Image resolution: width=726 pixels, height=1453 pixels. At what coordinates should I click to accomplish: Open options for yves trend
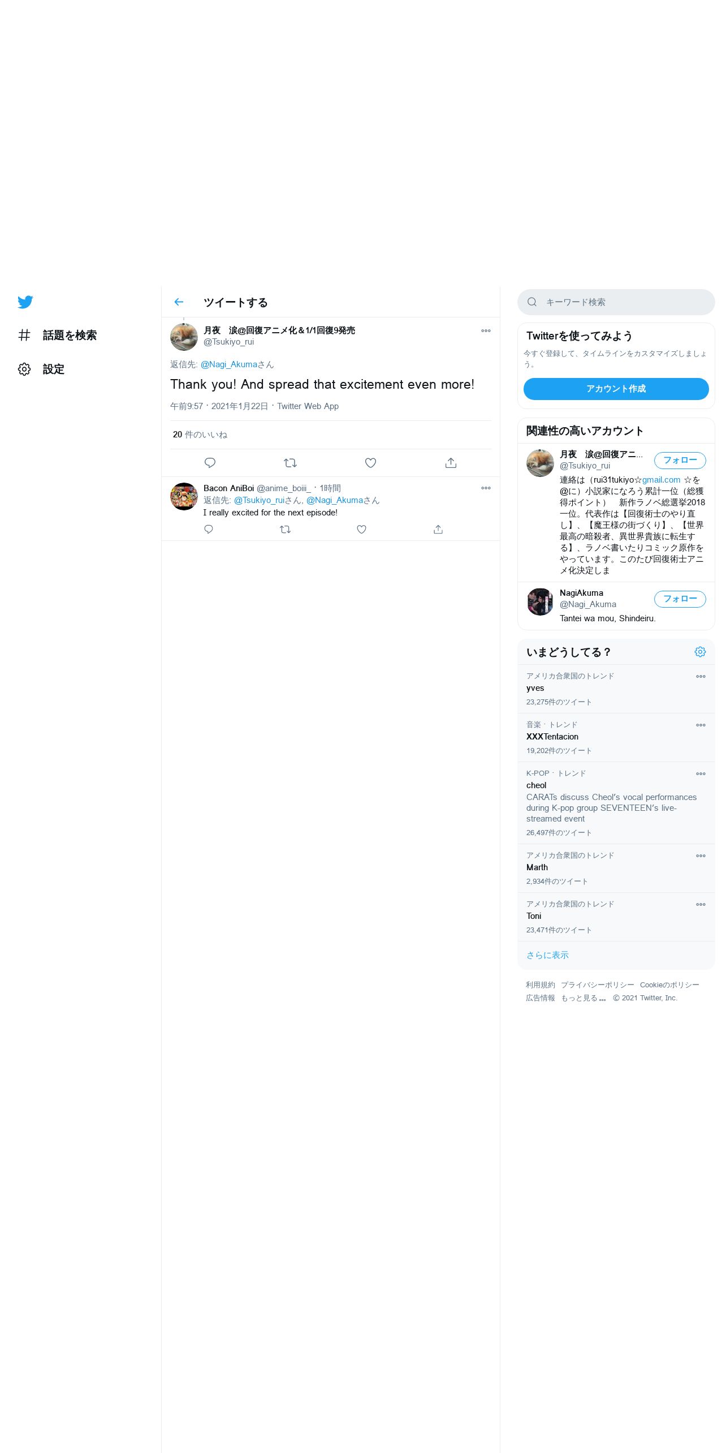tap(701, 677)
